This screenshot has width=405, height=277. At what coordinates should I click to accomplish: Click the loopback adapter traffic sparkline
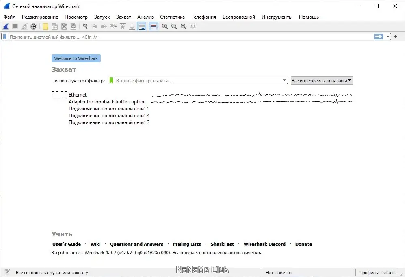point(251,102)
